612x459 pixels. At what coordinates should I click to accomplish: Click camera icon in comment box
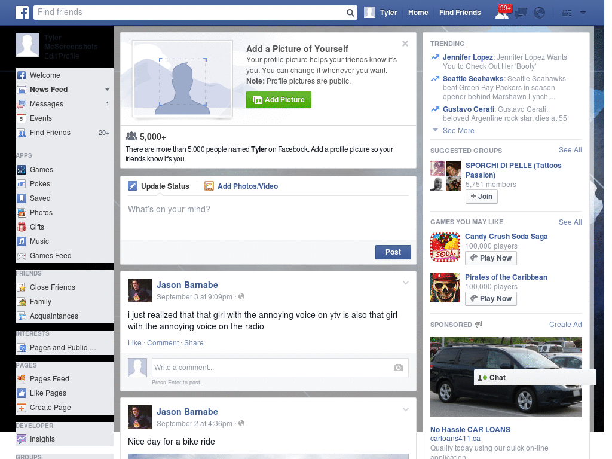[398, 368]
